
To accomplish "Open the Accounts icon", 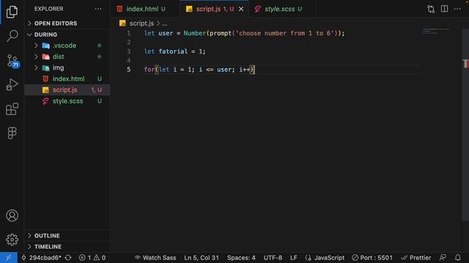I will (12, 216).
